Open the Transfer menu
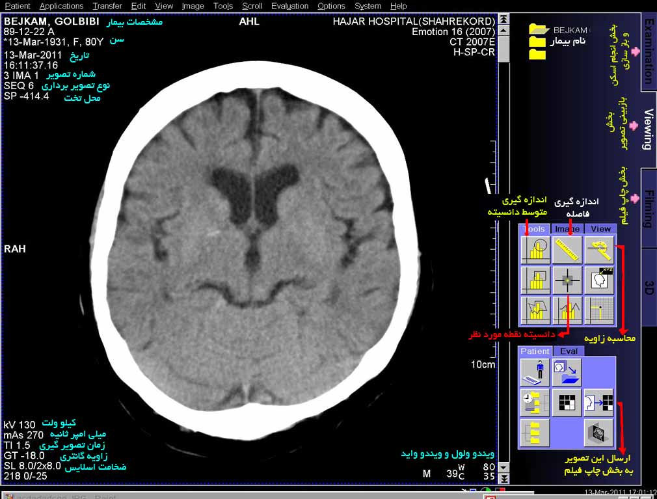657x499 pixels. pyautogui.click(x=107, y=6)
